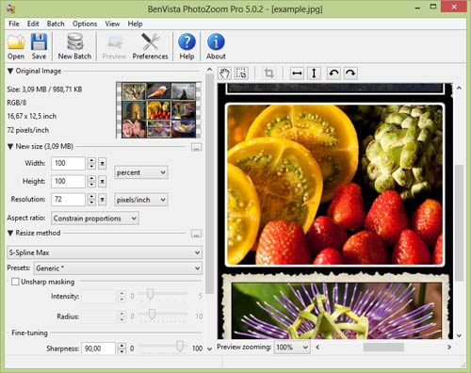Enable the Unsharp masking checkbox

15,282
